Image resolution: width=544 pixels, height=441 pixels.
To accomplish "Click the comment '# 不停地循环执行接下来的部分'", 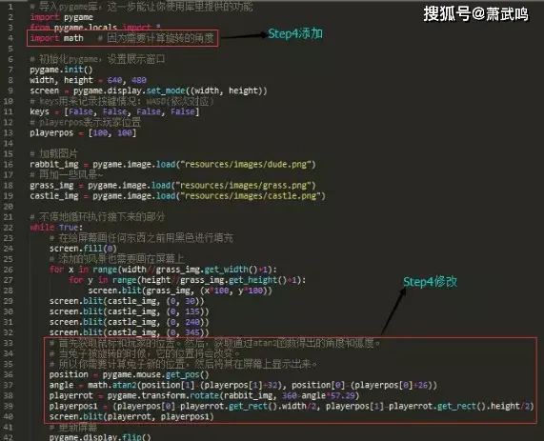I will 97,217.
